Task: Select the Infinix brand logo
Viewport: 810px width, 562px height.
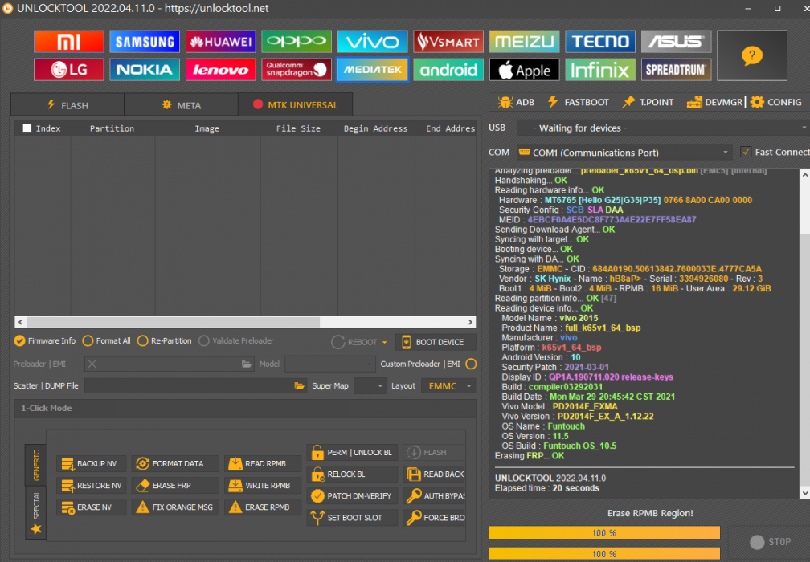Action: coord(600,70)
